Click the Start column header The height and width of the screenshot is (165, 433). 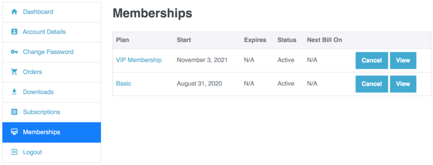(x=184, y=40)
